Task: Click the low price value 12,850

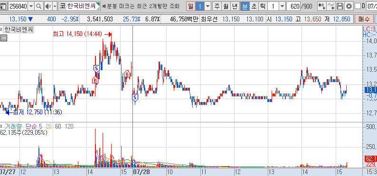Action: [x=342, y=19]
